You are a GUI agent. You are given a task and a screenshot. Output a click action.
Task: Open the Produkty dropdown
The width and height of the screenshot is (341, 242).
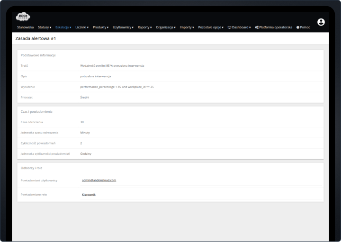pos(100,27)
